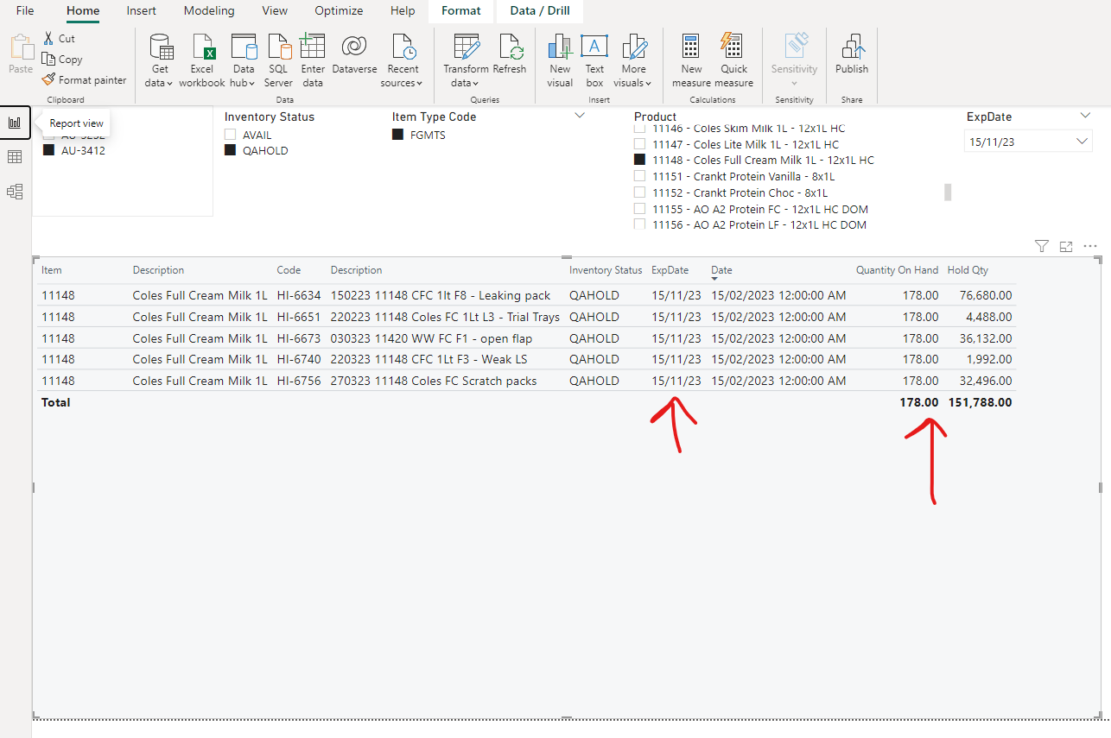This screenshot has height=738, width=1111.
Task: Sort table by Hold Qty column header
Action: point(968,270)
